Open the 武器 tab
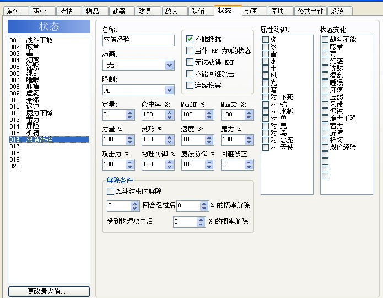Image resolution: width=383 pixels, height=298 pixels. click(x=122, y=11)
